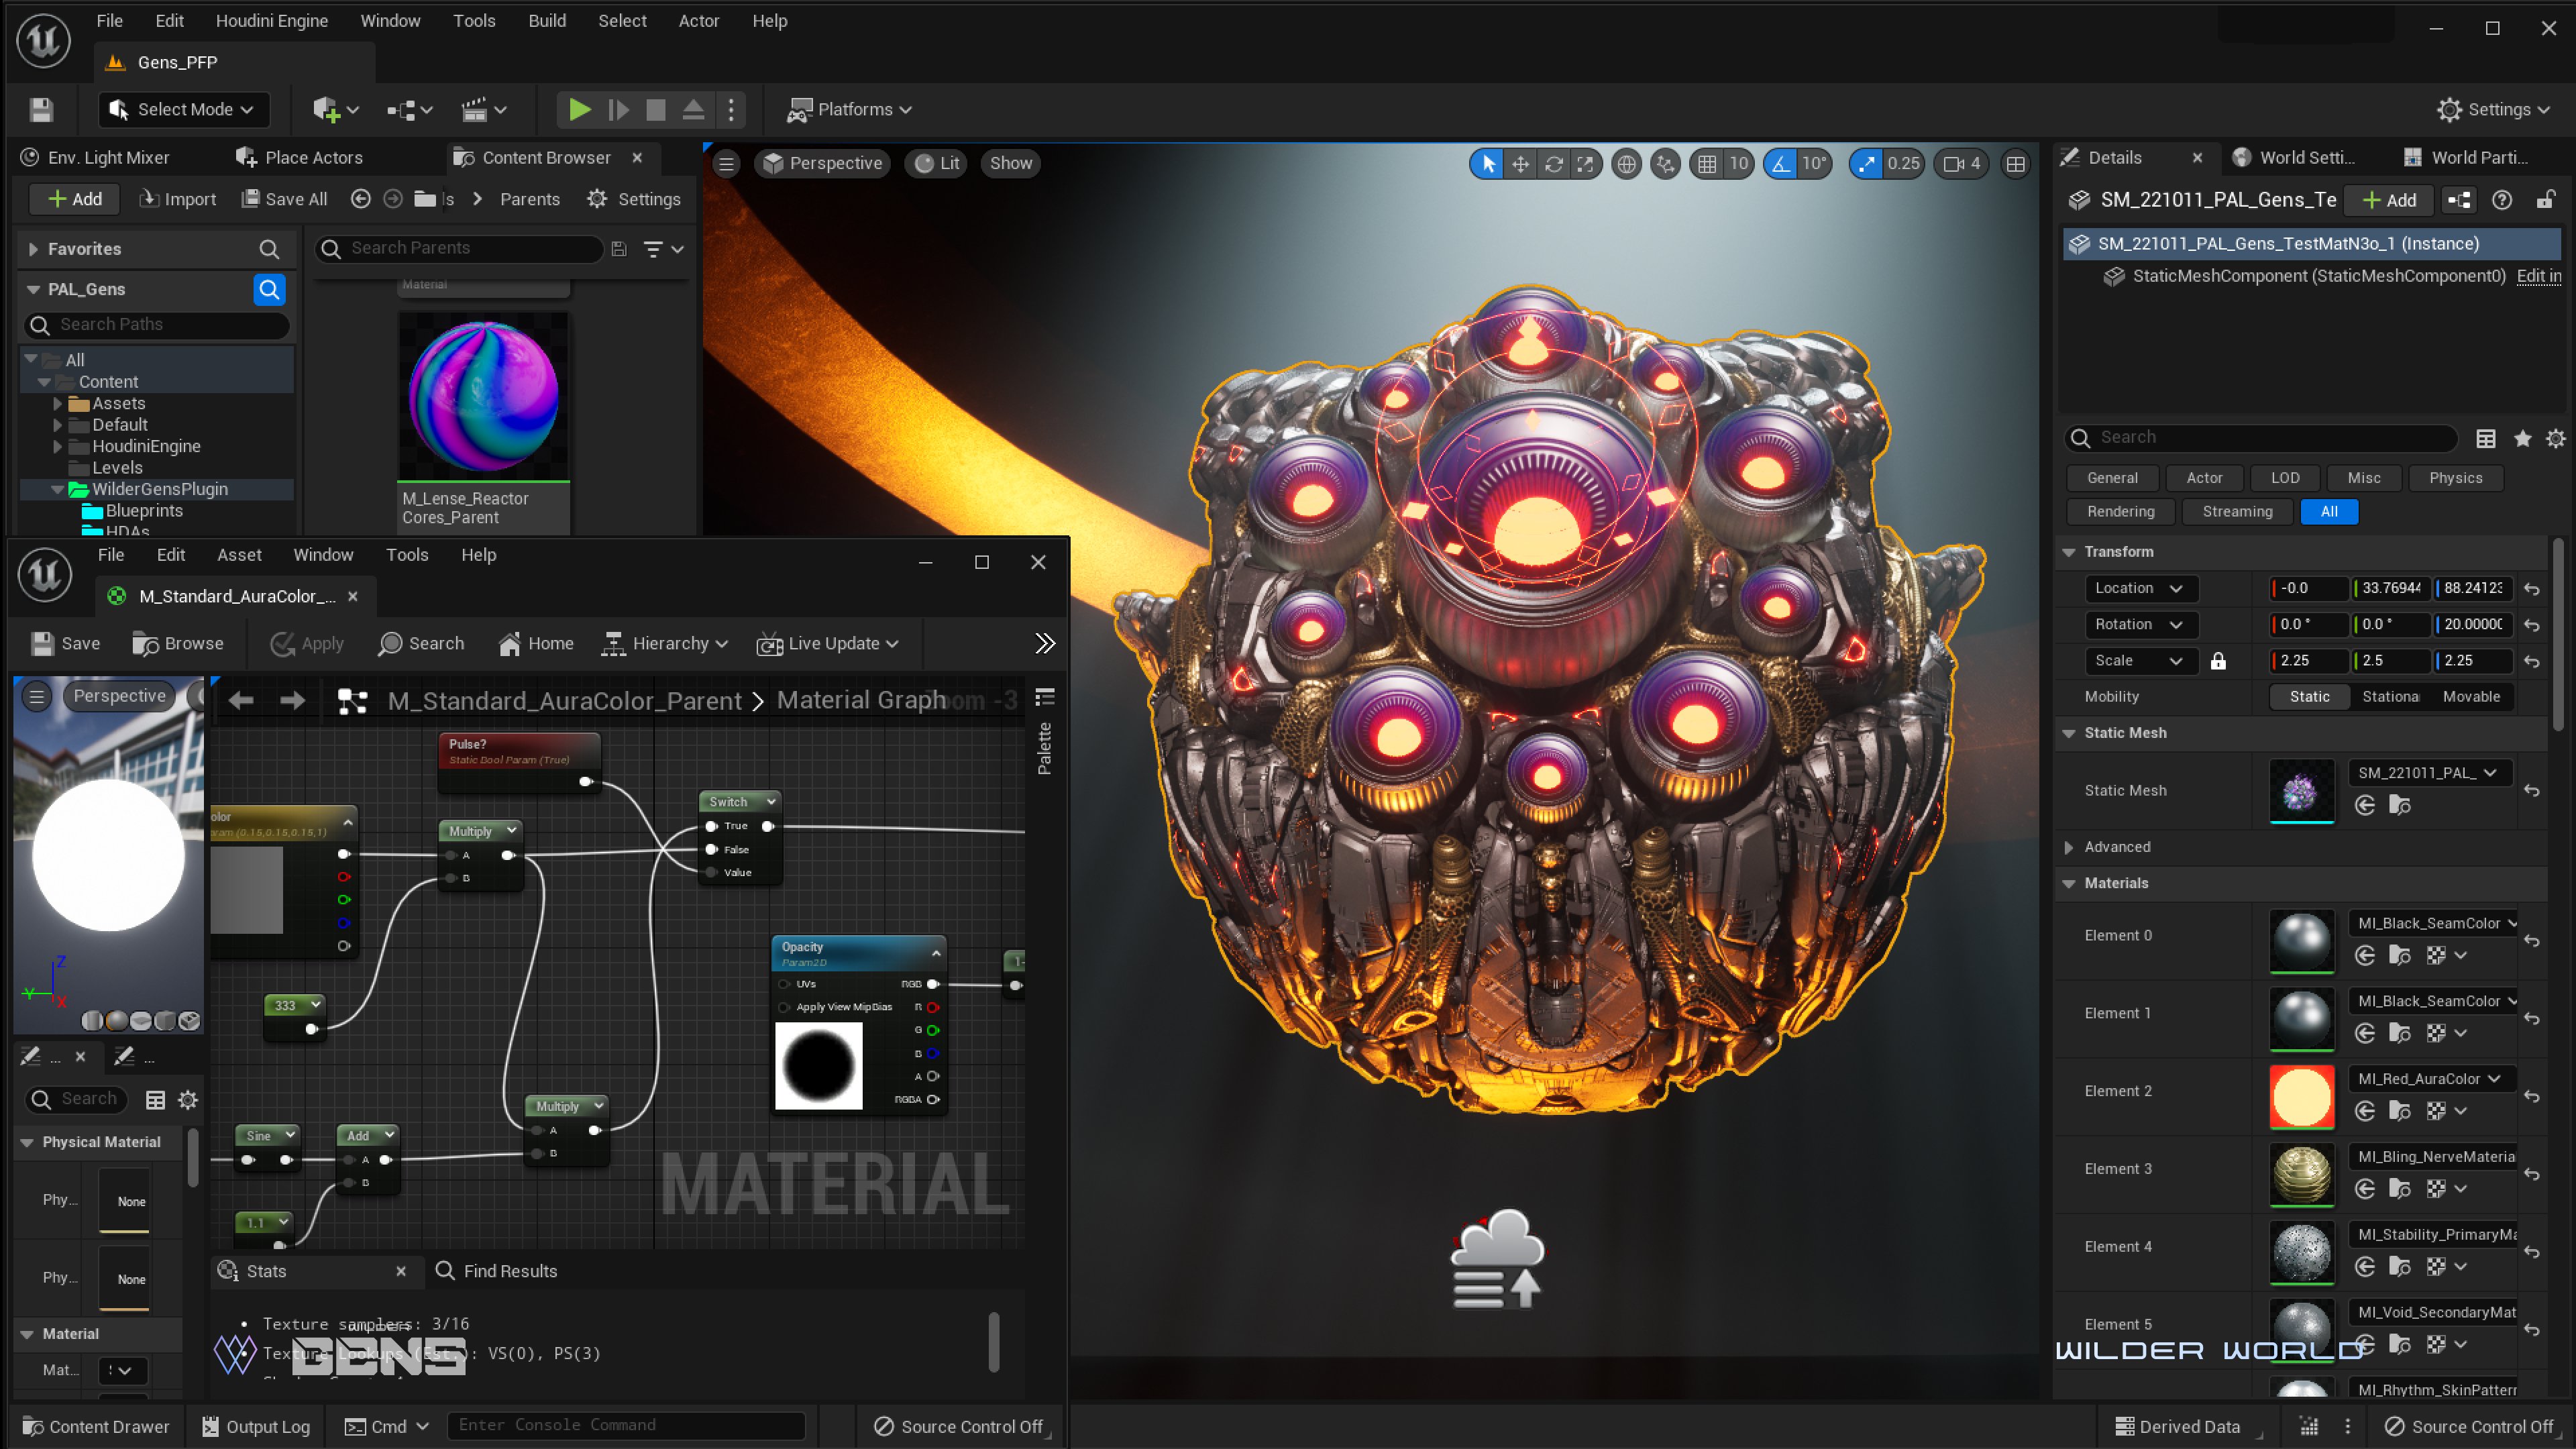The image size is (2576, 1449).
Task: Open the Houdini Engine menu
Action: (x=271, y=21)
